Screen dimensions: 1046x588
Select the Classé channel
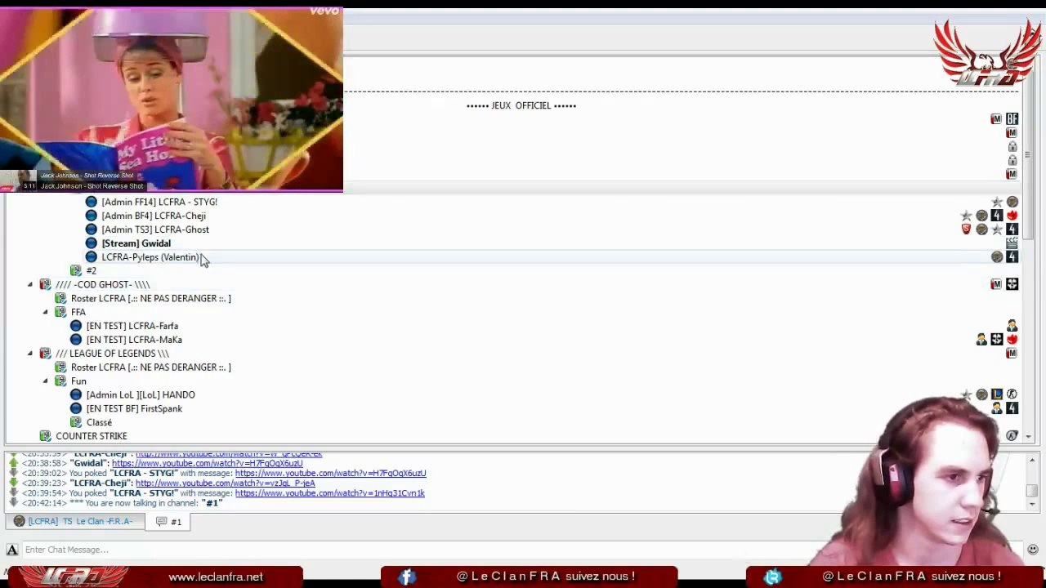[x=99, y=422]
